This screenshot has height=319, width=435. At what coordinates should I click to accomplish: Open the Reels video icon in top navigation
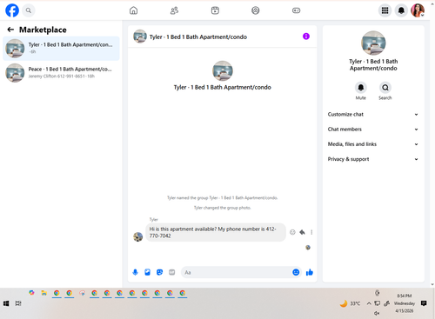pyautogui.click(x=215, y=10)
